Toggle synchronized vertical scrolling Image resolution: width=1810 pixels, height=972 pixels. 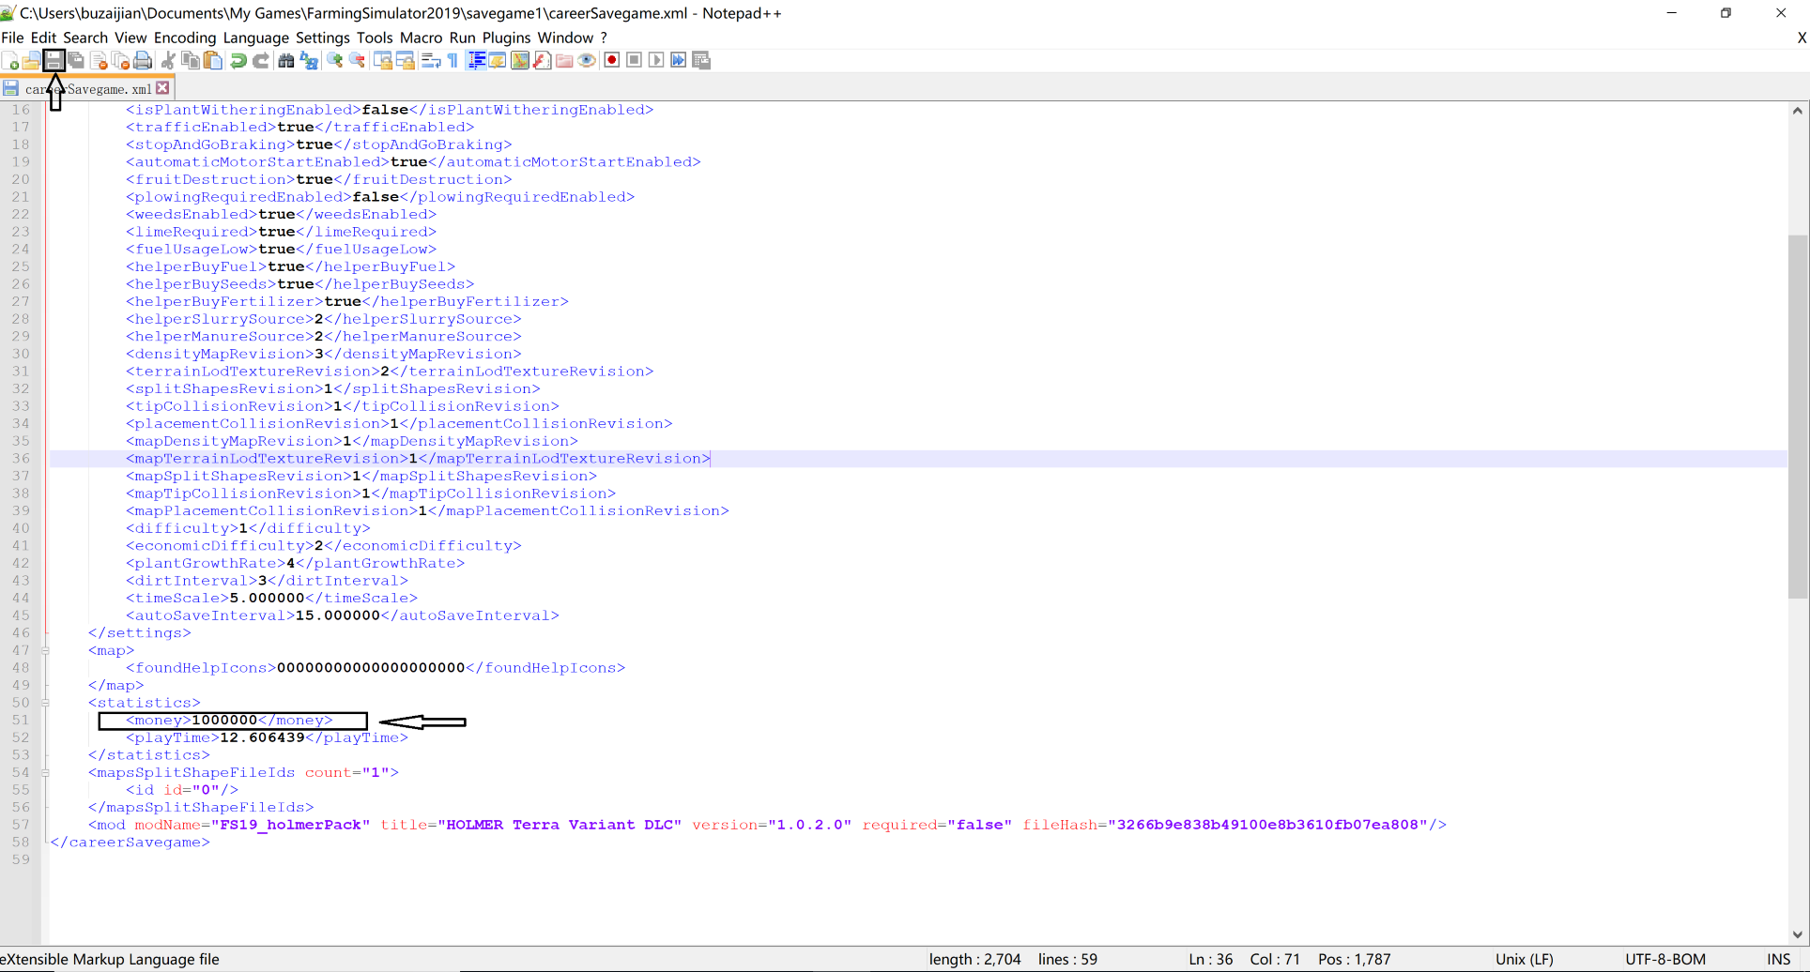click(382, 60)
